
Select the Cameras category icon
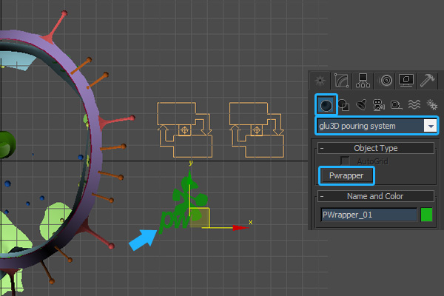click(378, 104)
